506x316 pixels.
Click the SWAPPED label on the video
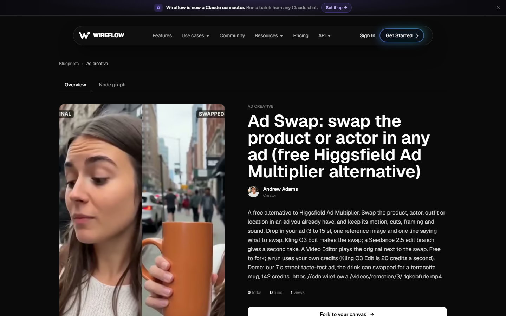pos(211,114)
